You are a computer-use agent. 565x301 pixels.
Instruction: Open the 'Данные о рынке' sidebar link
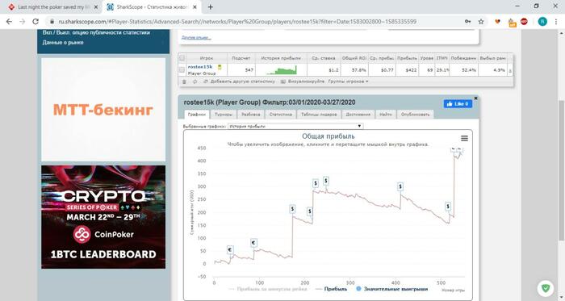tap(63, 43)
